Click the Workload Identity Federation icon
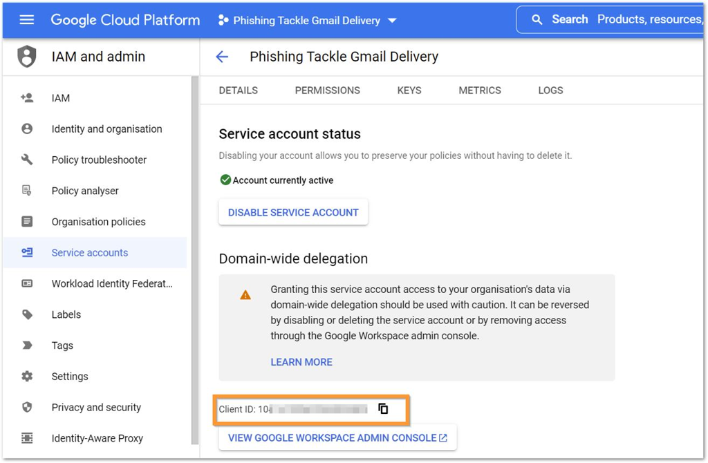708x463 pixels. (x=27, y=283)
